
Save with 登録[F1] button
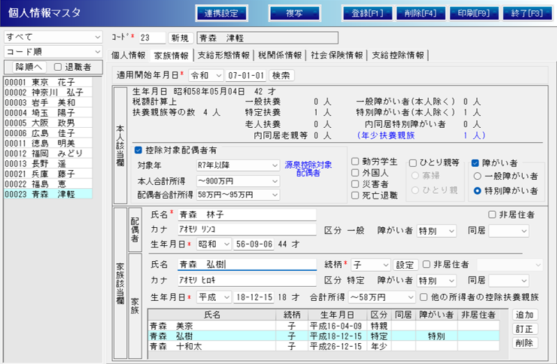click(368, 13)
